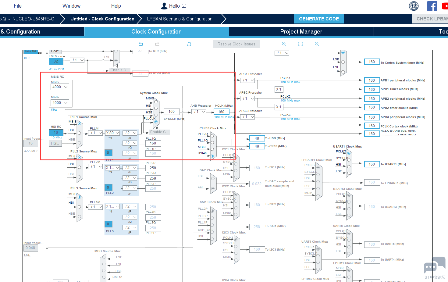Choose HSI in the PLL2 Source Mux

point(79,167)
